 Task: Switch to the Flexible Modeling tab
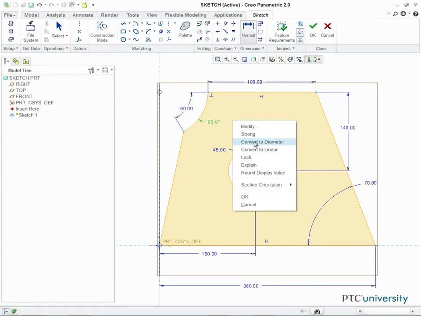tap(186, 15)
